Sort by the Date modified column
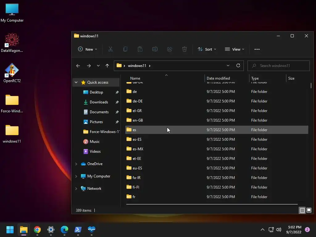 pyautogui.click(x=218, y=78)
